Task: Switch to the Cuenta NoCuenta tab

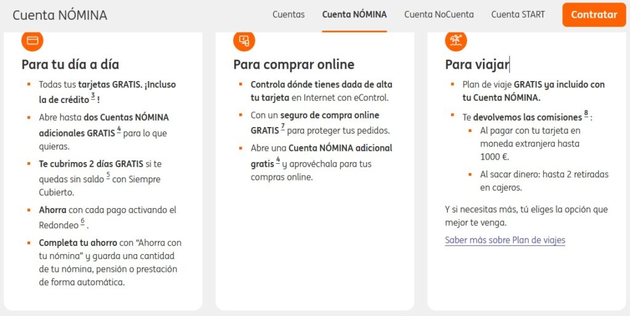Action: click(x=439, y=15)
